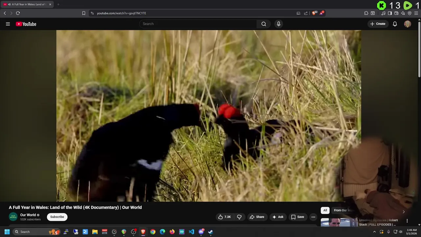This screenshot has height=237, width=421.
Task: Open the Windows Start menu
Action: coord(7,232)
